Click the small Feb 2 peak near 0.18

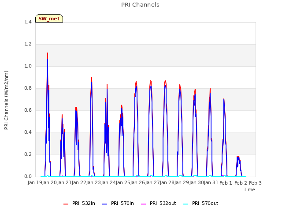tap(238, 157)
